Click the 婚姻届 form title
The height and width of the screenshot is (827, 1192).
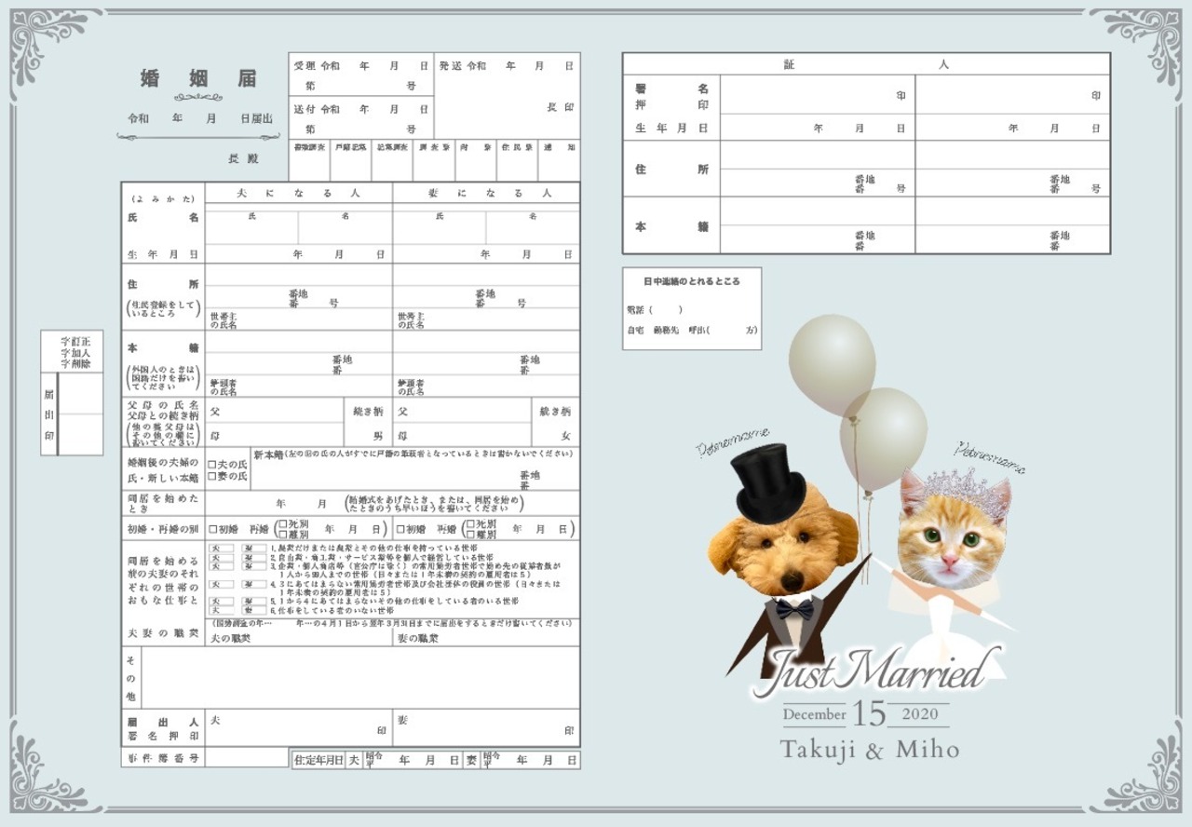coord(198,79)
